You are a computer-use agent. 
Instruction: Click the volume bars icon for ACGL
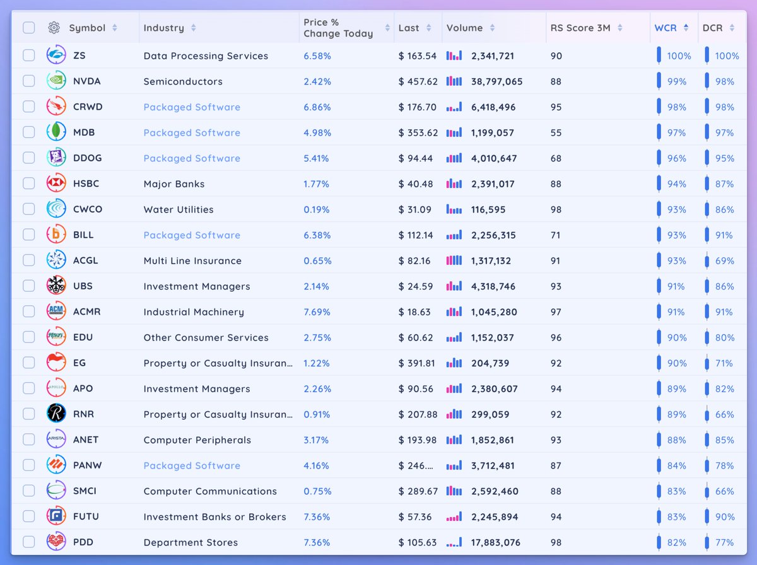[x=454, y=260]
